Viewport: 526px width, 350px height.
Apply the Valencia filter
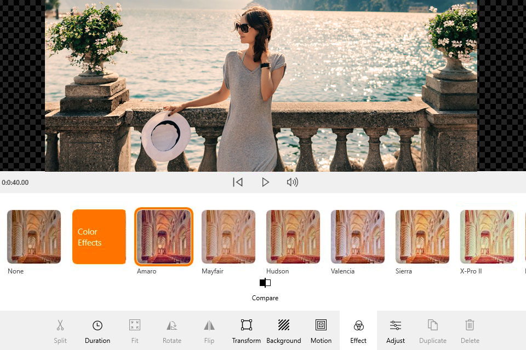tap(358, 236)
